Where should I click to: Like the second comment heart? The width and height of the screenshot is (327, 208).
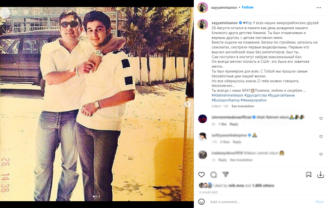pyautogui.click(x=321, y=136)
